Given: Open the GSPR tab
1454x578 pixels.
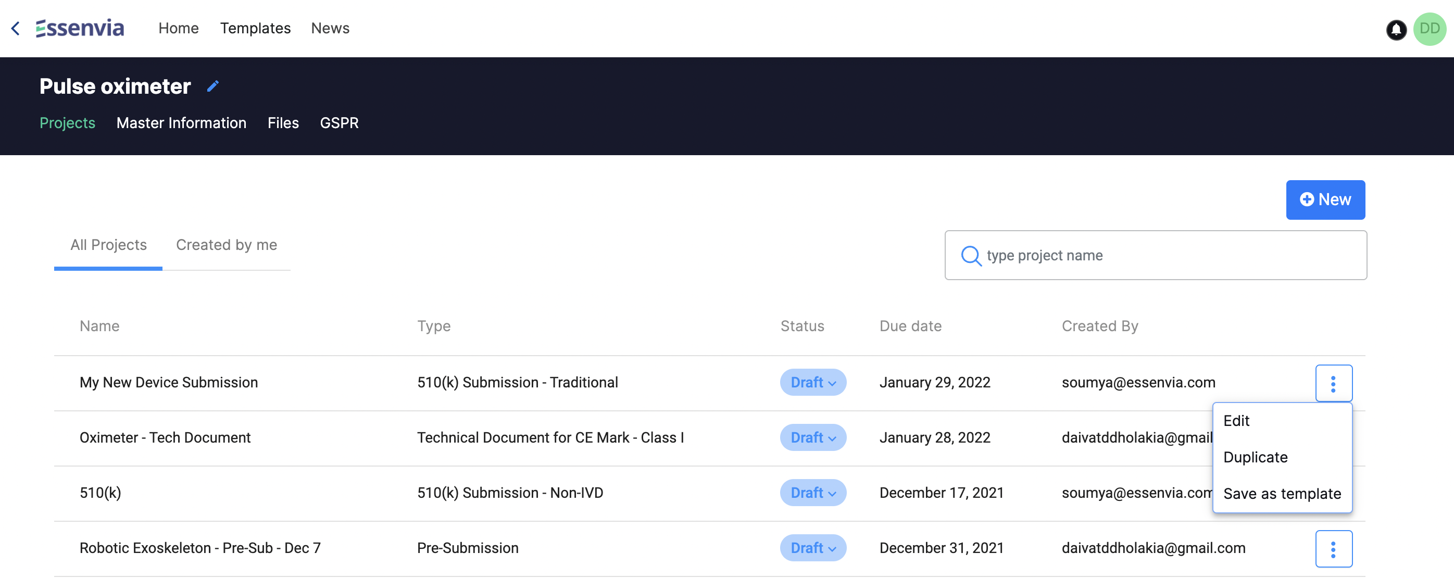Looking at the screenshot, I should tap(339, 123).
